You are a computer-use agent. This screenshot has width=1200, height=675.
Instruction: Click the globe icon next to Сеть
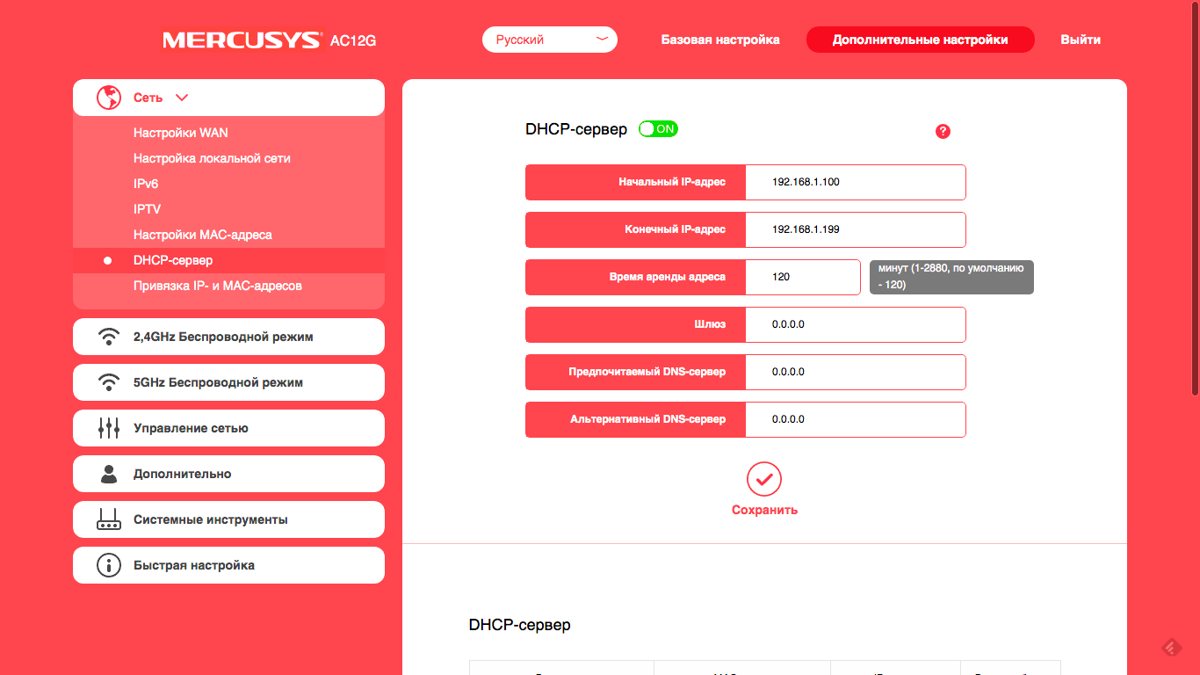click(x=108, y=98)
